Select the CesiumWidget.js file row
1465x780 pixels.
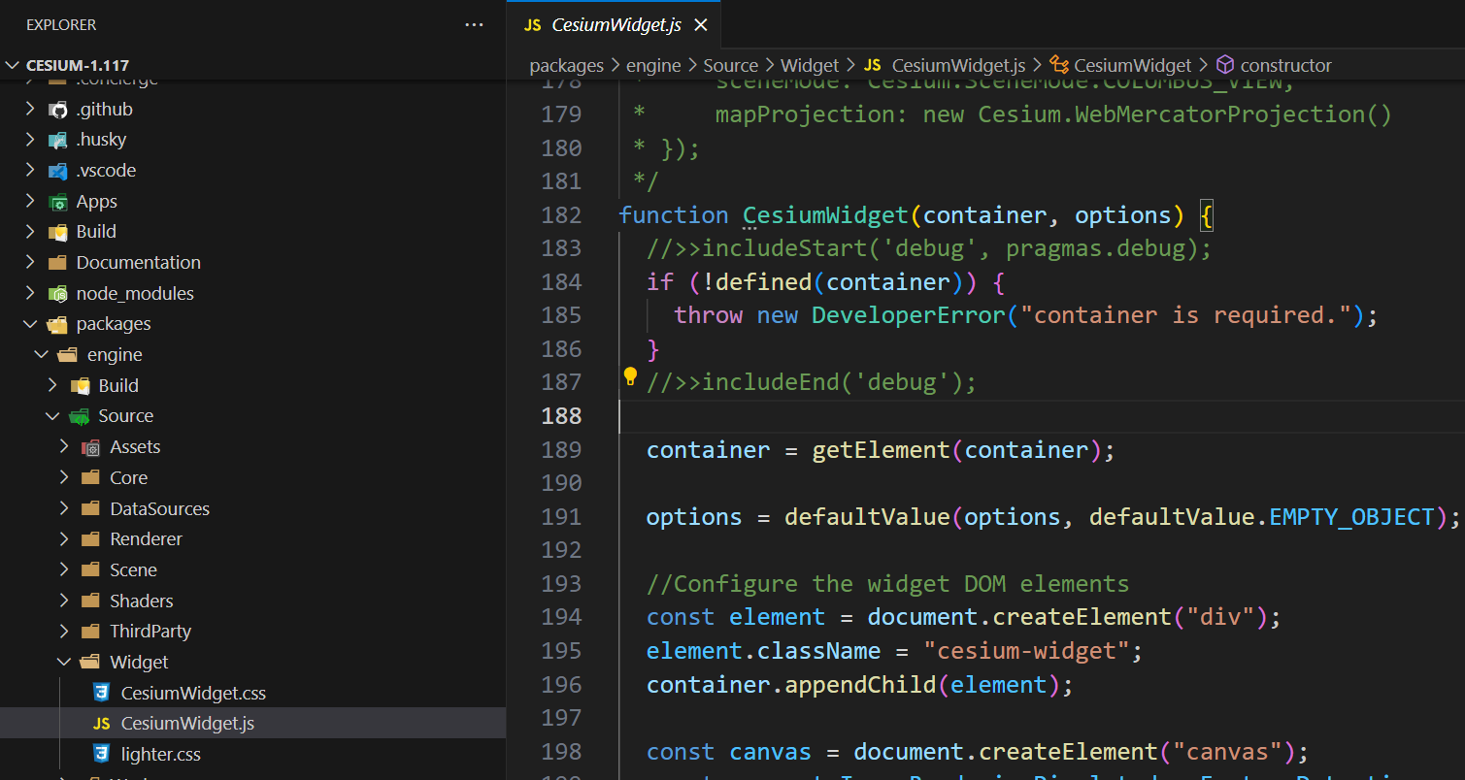(252, 724)
